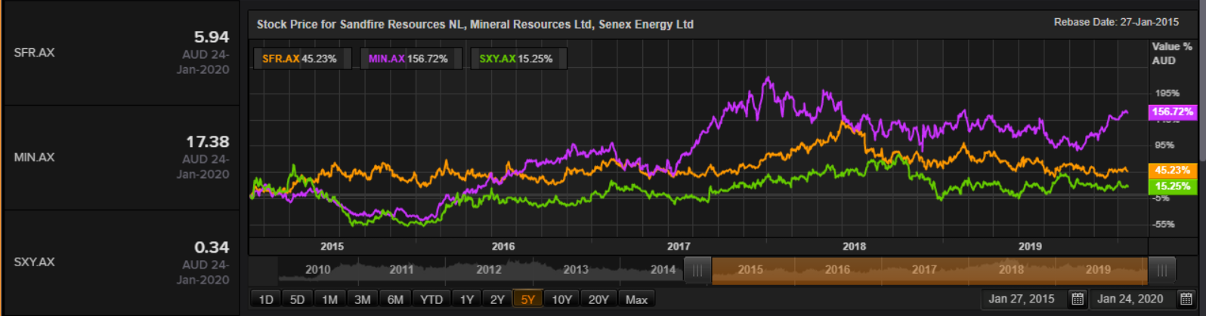
Task: Click the orange 45.23% axis label
Action: (x=1172, y=170)
